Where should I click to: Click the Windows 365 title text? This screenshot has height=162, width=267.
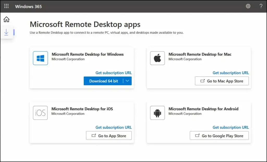coord(28,7)
